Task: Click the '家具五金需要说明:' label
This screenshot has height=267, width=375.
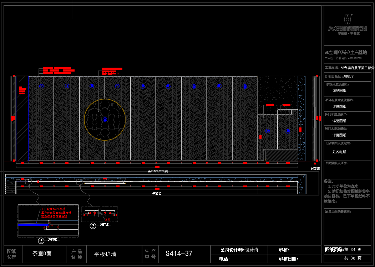Action: pyautogui.click(x=337, y=211)
